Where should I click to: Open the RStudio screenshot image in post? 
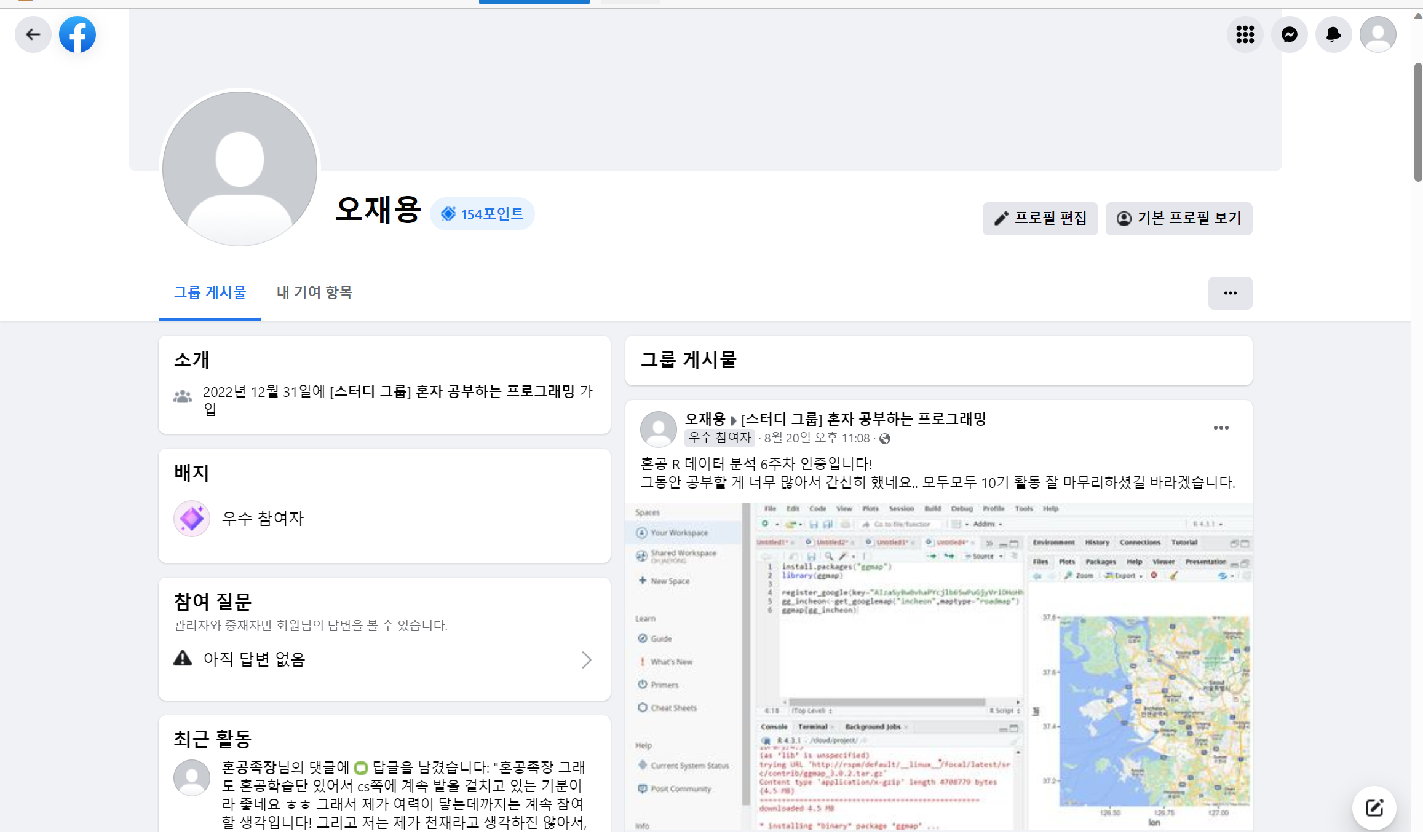pyautogui.click(x=938, y=666)
